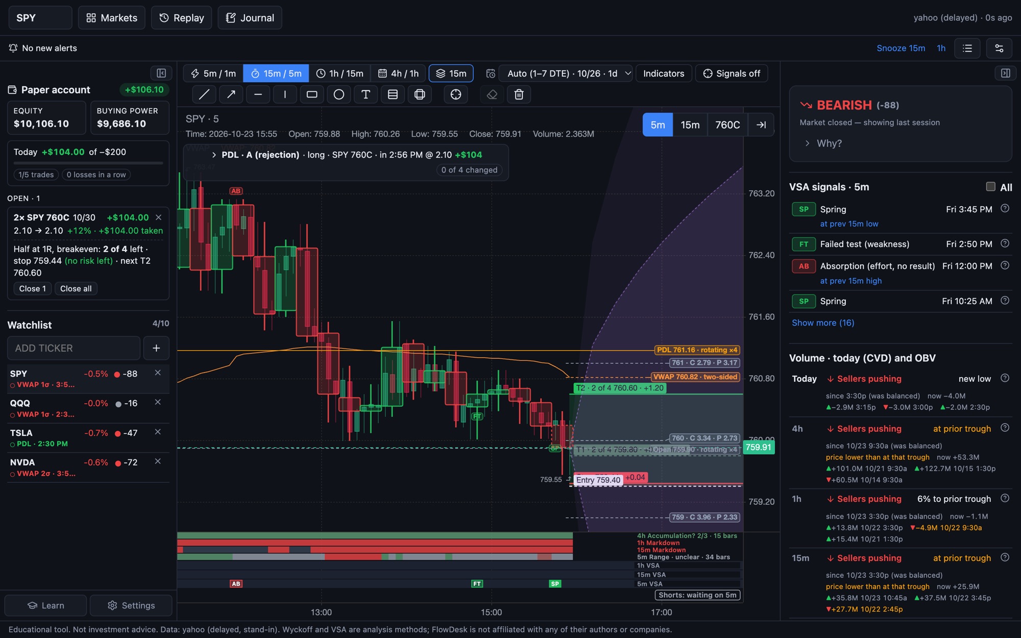Select the vertical line tool
The height and width of the screenshot is (638, 1021).
285,94
